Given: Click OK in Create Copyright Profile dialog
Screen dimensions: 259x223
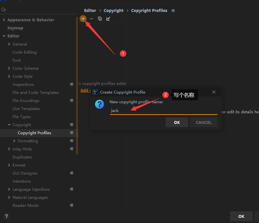Looking at the screenshot, I should point(177,122).
